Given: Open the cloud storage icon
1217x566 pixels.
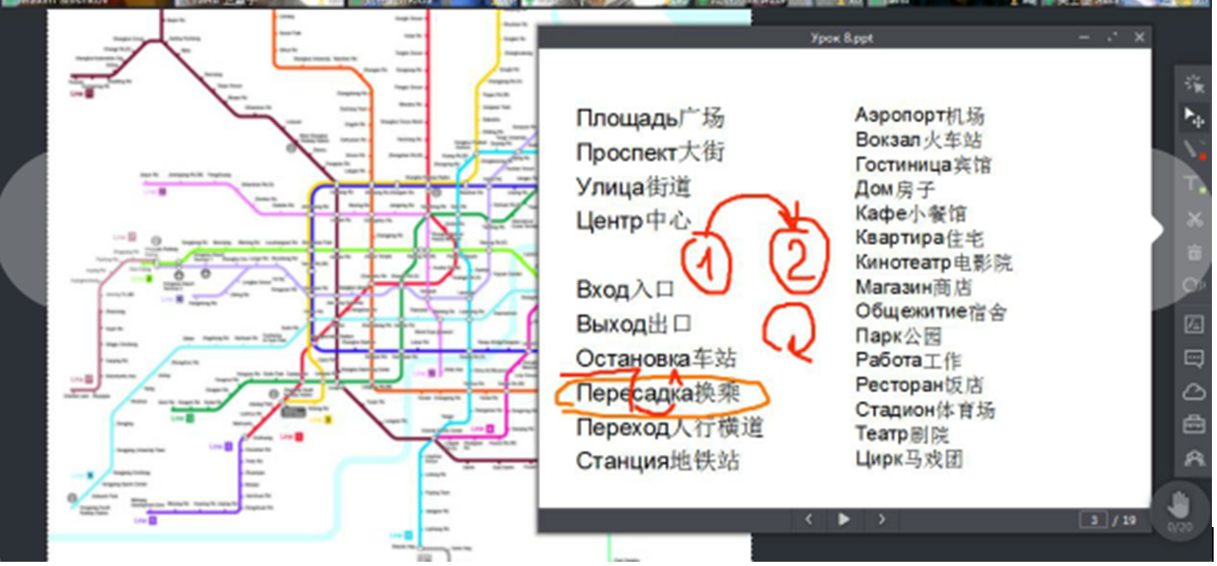Looking at the screenshot, I should click(x=1194, y=391).
